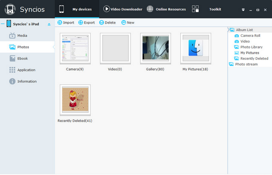The image size is (272, 175).
Task: Click the My Pictures(18) album label
Action: click(195, 69)
